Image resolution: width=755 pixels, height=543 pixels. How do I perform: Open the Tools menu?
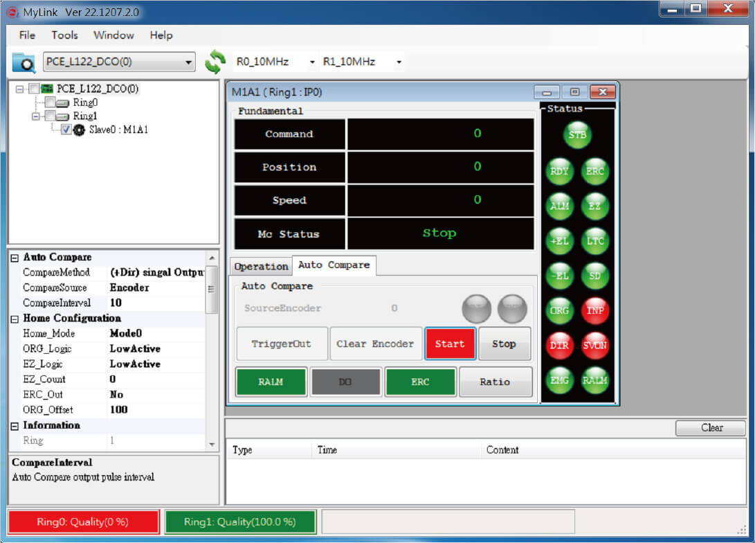point(64,35)
